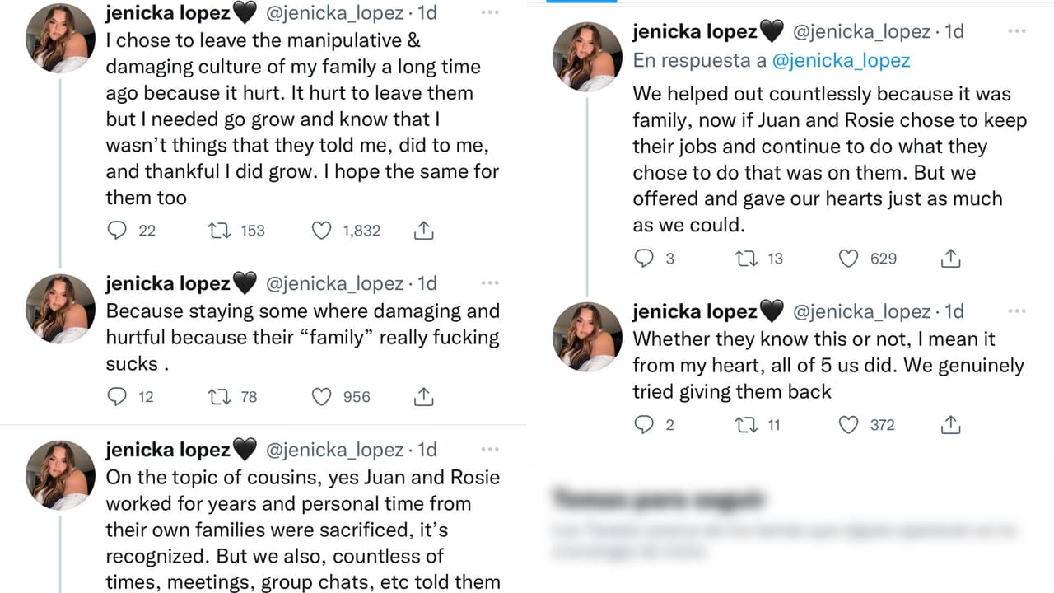Open the three-dot menu on the 'We helped out' tweet

pyautogui.click(x=1016, y=31)
